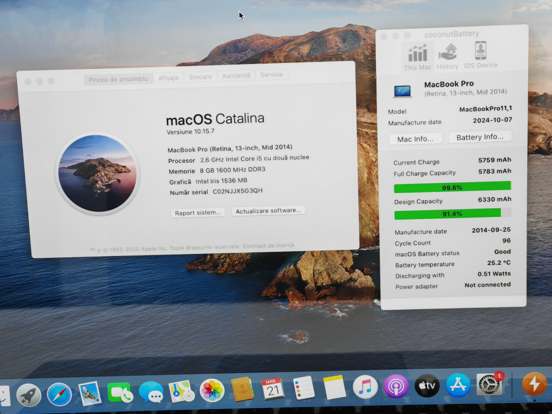This screenshot has height=414, width=552.
Task: Close the coconutBattery window
Action: pyautogui.click(x=384, y=36)
